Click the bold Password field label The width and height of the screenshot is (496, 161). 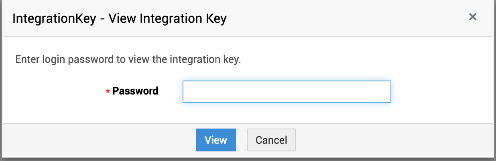click(x=135, y=91)
